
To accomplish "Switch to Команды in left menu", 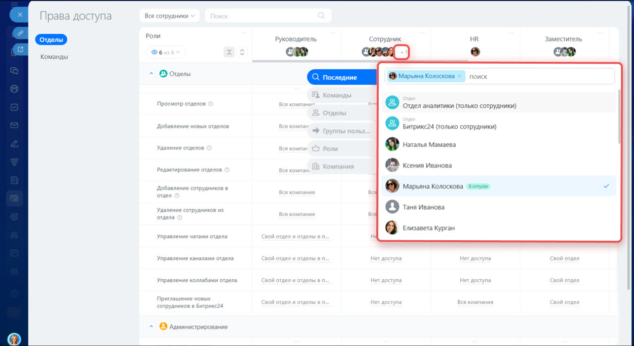I will point(54,57).
